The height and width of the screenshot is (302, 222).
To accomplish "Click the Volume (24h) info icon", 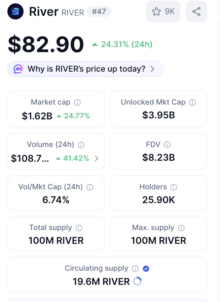I will [x=81, y=145].
